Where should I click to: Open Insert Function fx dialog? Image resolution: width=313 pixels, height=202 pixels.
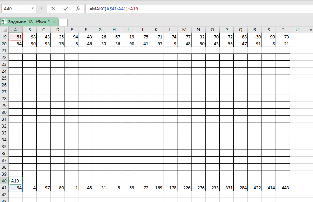pos(78,9)
